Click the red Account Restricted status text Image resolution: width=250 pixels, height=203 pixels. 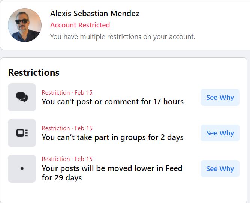(x=80, y=25)
